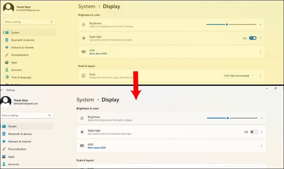Turn on the Night light switch showing Off
Viewport: 284px width, 169px height.
point(254,132)
